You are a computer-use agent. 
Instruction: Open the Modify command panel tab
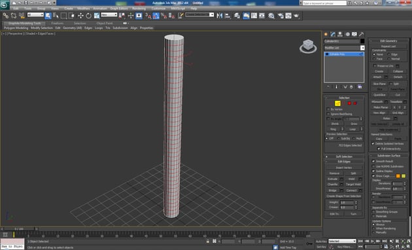(x=333, y=34)
